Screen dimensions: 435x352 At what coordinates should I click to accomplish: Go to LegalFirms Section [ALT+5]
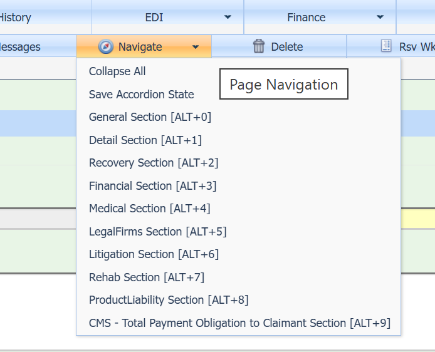(x=157, y=232)
